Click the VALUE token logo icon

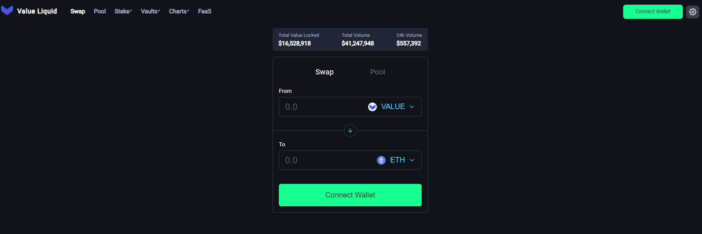(x=372, y=107)
